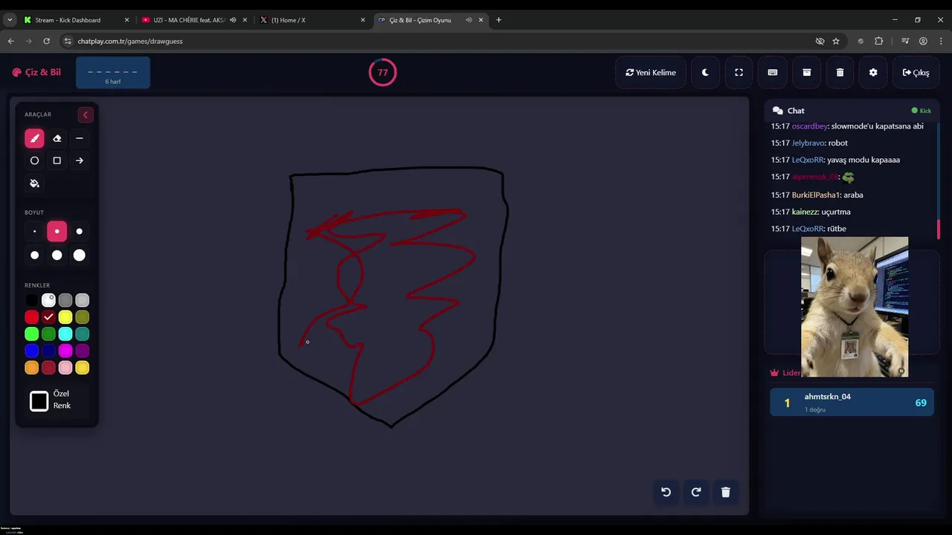Click the crown icon beside Lider

tap(774, 373)
